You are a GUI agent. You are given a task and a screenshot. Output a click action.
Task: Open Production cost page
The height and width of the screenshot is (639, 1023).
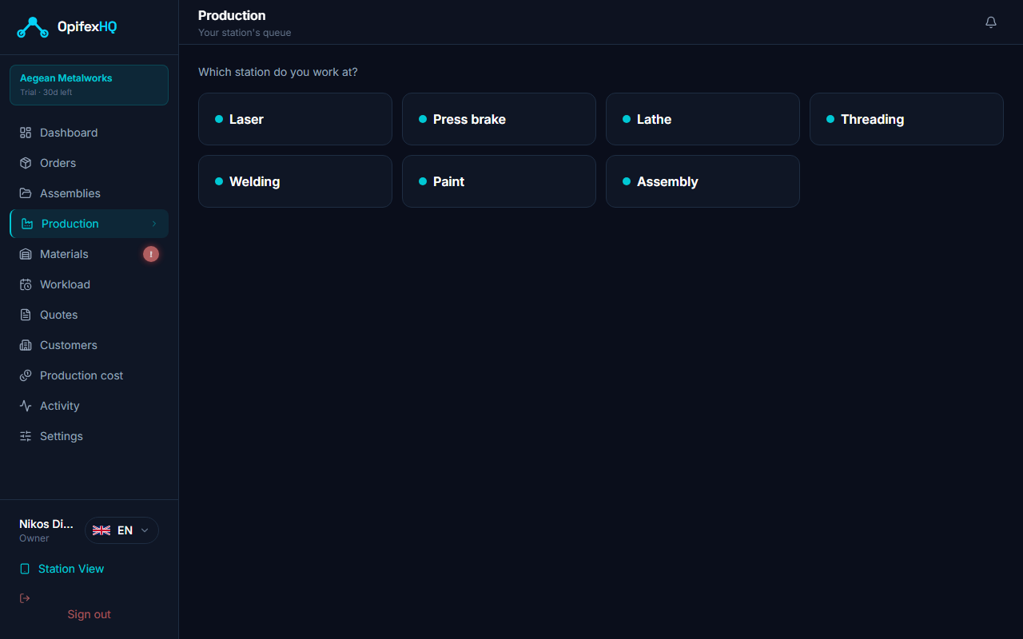tap(89, 375)
